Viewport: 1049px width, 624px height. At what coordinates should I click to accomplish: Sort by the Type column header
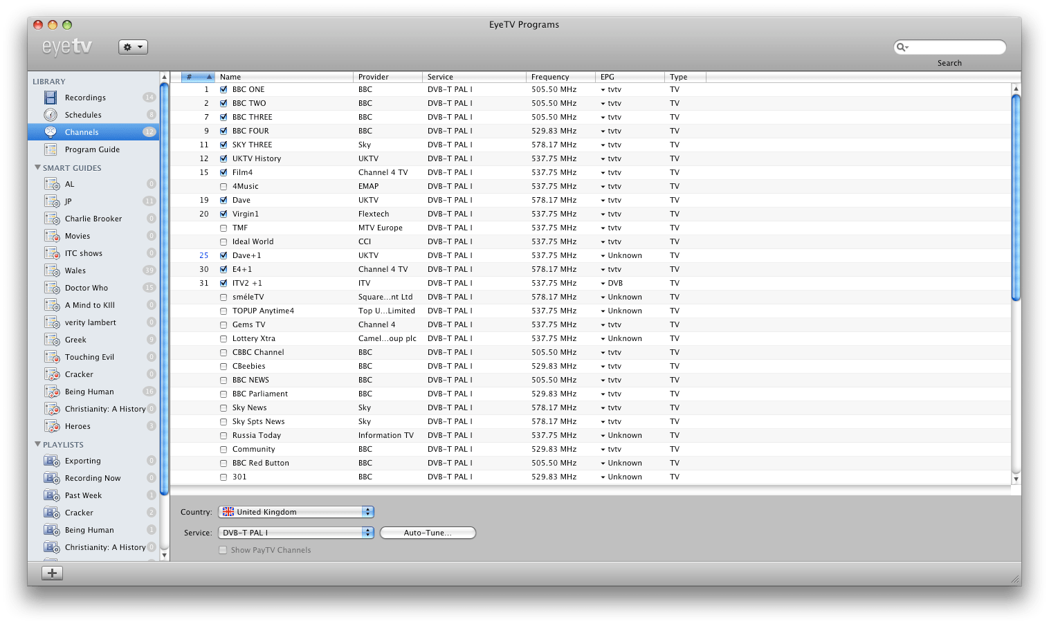pyautogui.click(x=685, y=77)
